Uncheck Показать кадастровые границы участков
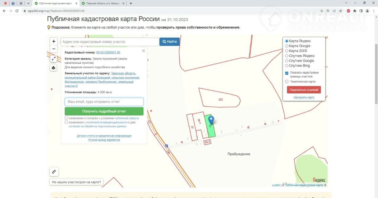 pos(287,73)
